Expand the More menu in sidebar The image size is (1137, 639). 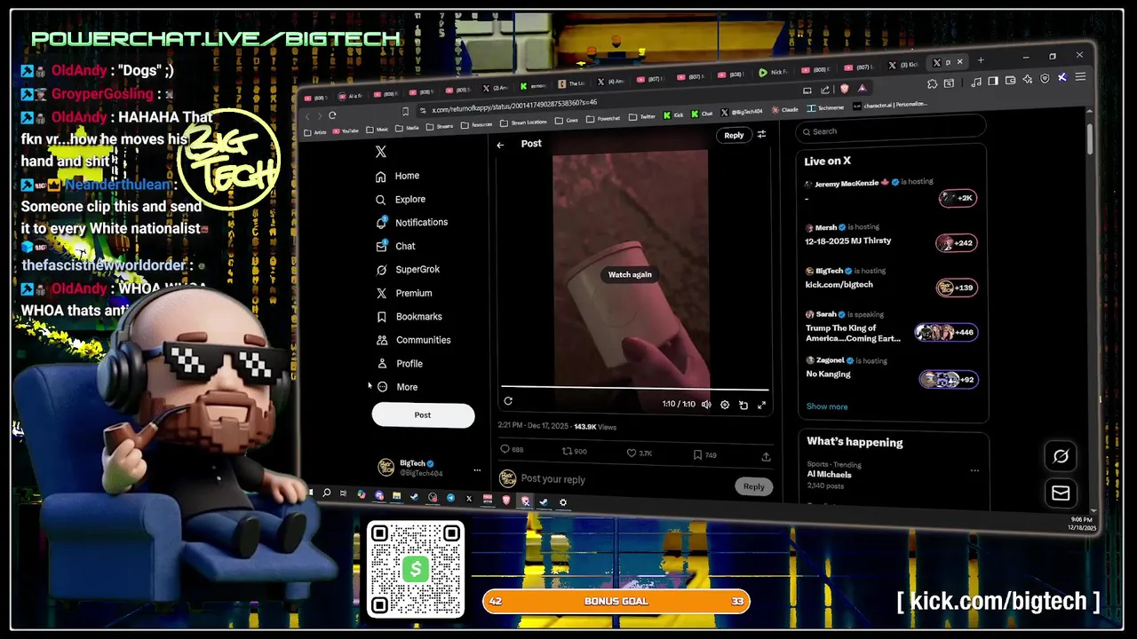[x=396, y=387]
